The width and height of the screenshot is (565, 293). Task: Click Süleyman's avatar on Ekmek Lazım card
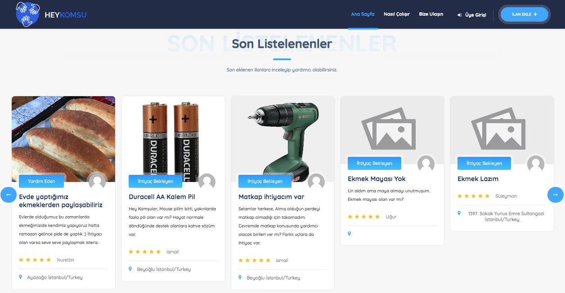(x=536, y=164)
